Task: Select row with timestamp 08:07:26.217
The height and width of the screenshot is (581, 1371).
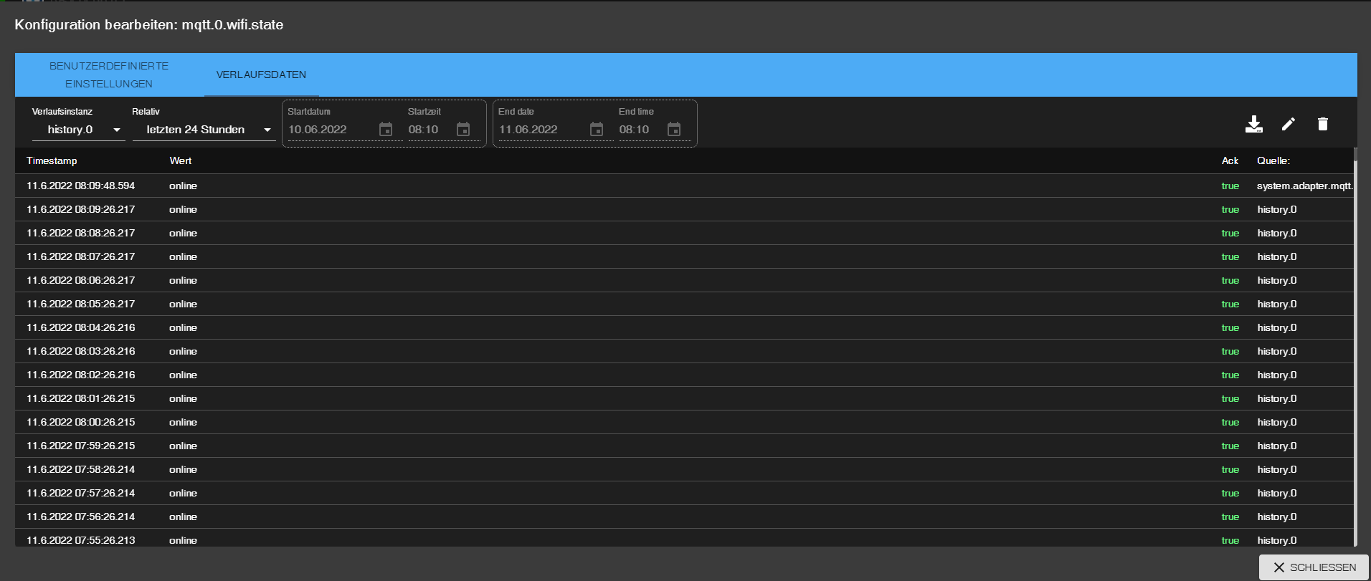Action: pyautogui.click(x=684, y=256)
